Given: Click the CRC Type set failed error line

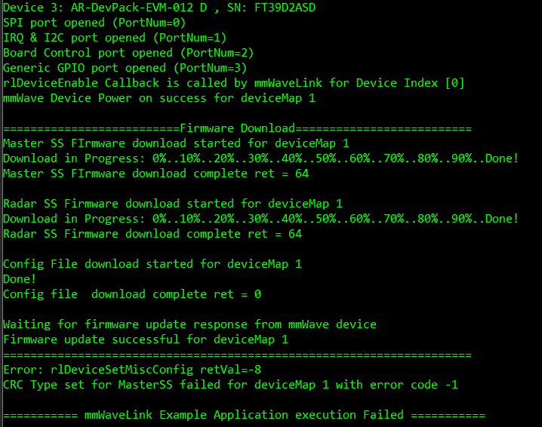Looking at the screenshot, I should (230, 385).
